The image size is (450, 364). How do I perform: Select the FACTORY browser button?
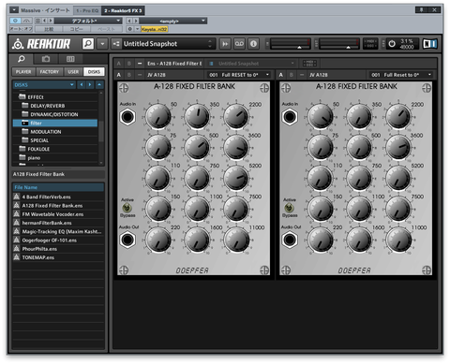coord(50,72)
